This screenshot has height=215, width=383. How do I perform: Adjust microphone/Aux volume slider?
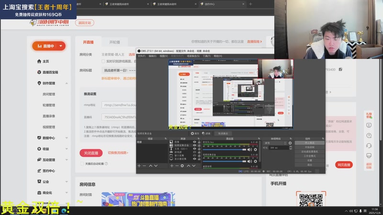224,150
